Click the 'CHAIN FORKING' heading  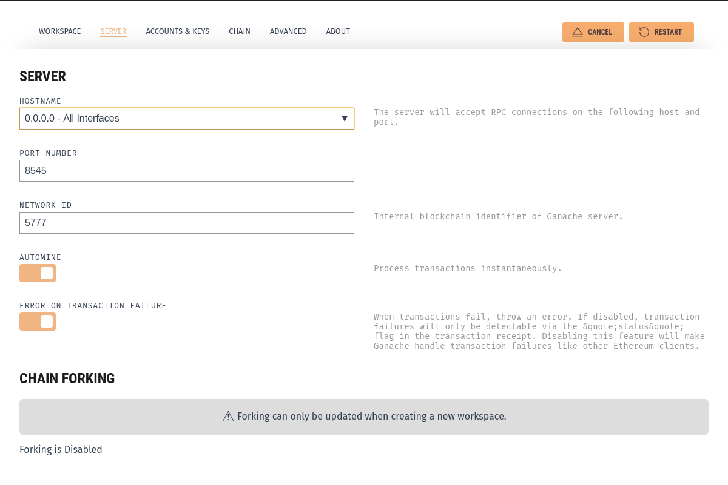pos(67,378)
